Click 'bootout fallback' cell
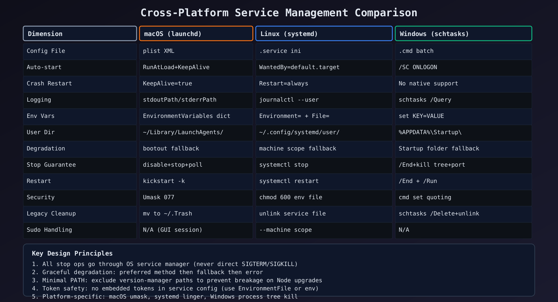558x302 pixels. [196, 149]
